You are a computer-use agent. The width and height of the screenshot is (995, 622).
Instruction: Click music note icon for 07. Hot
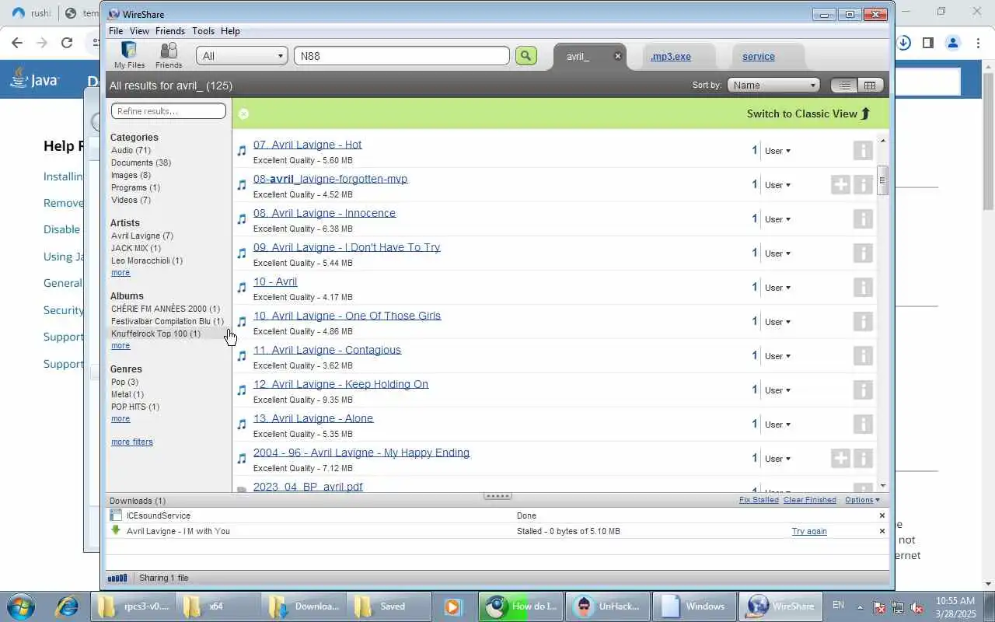[242, 151]
